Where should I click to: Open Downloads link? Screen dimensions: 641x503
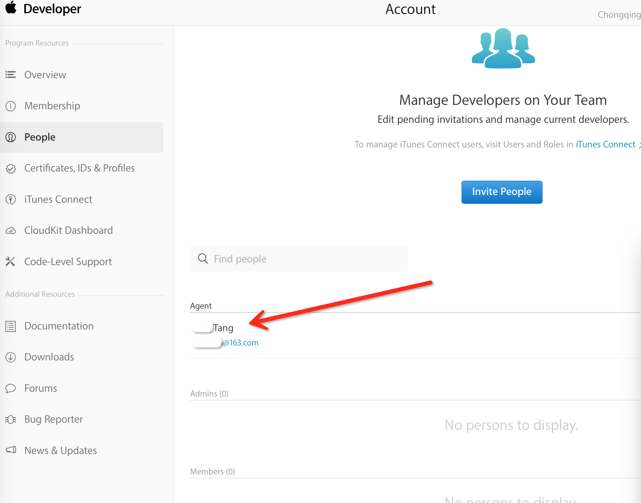(x=49, y=357)
